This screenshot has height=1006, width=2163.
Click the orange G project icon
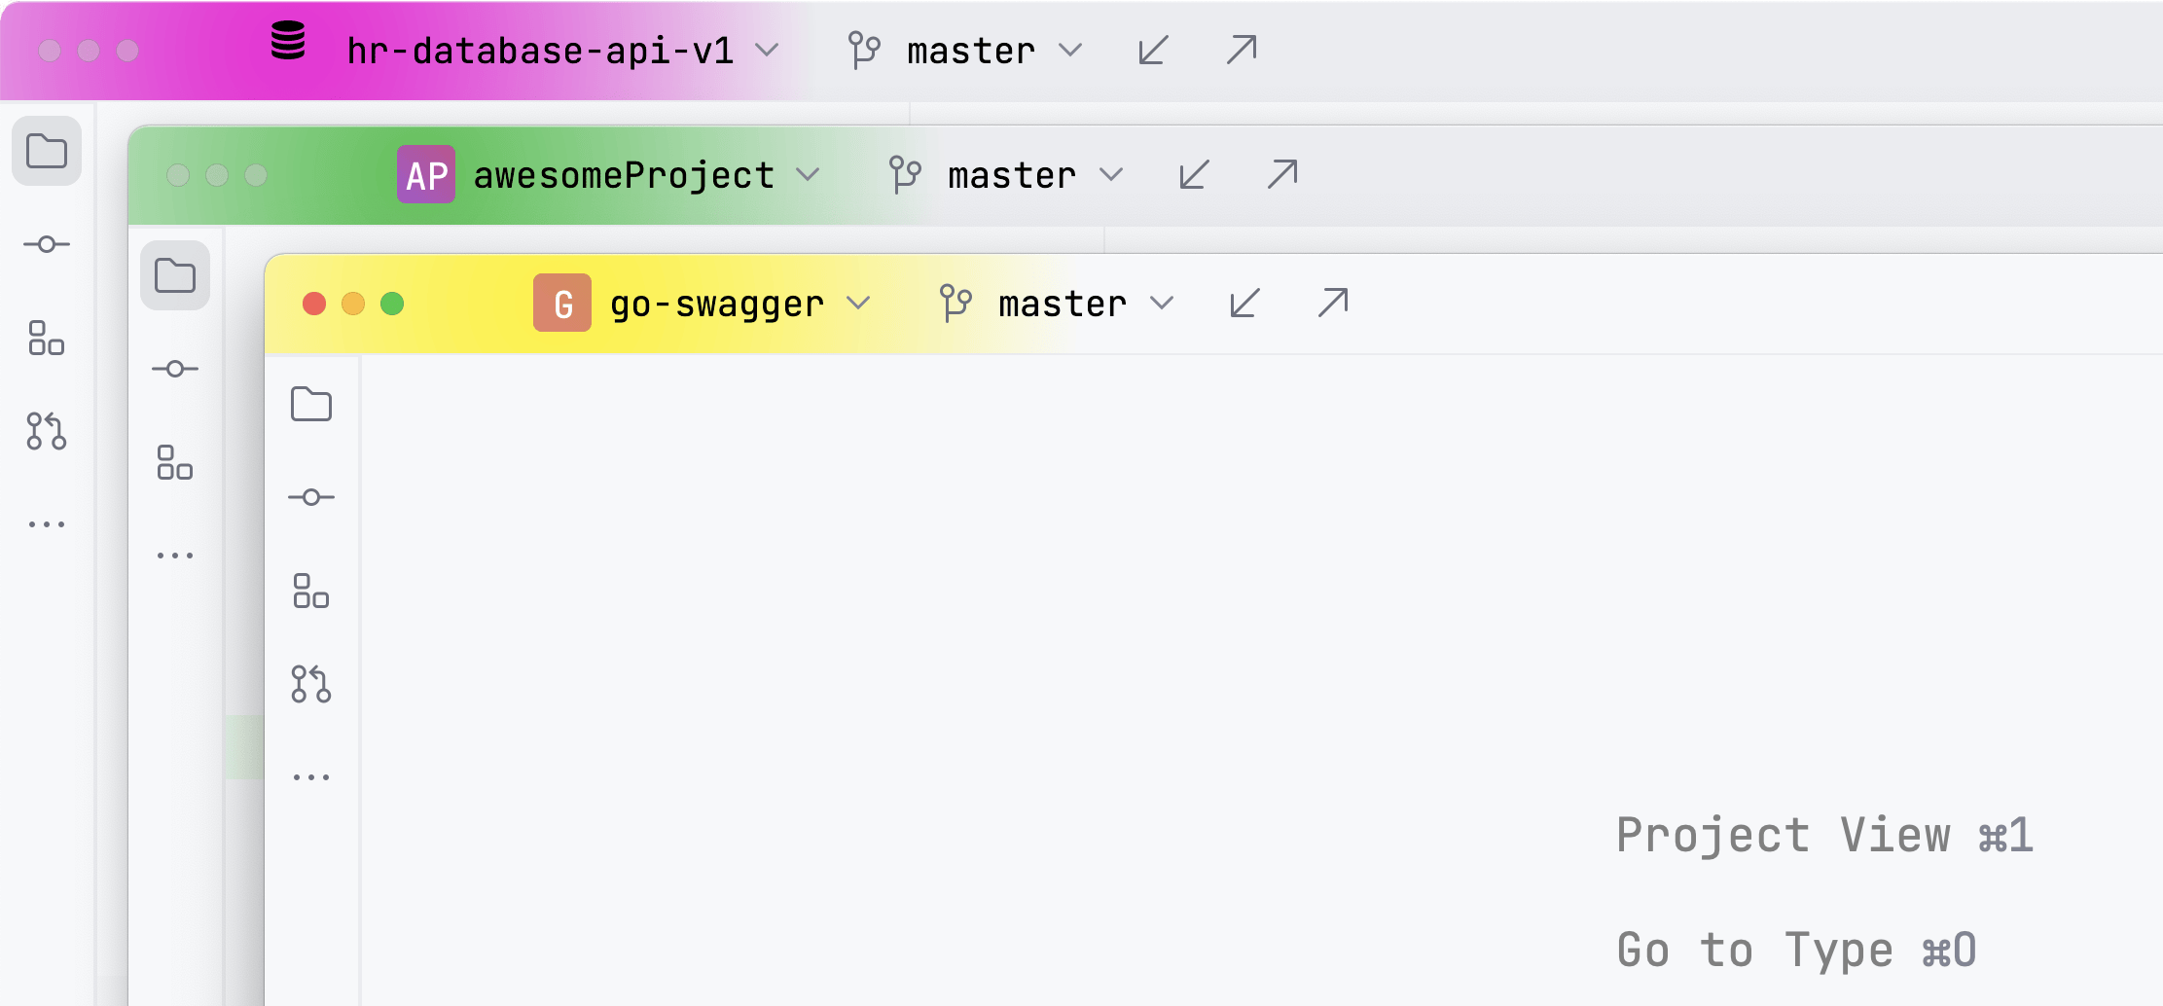[562, 304]
